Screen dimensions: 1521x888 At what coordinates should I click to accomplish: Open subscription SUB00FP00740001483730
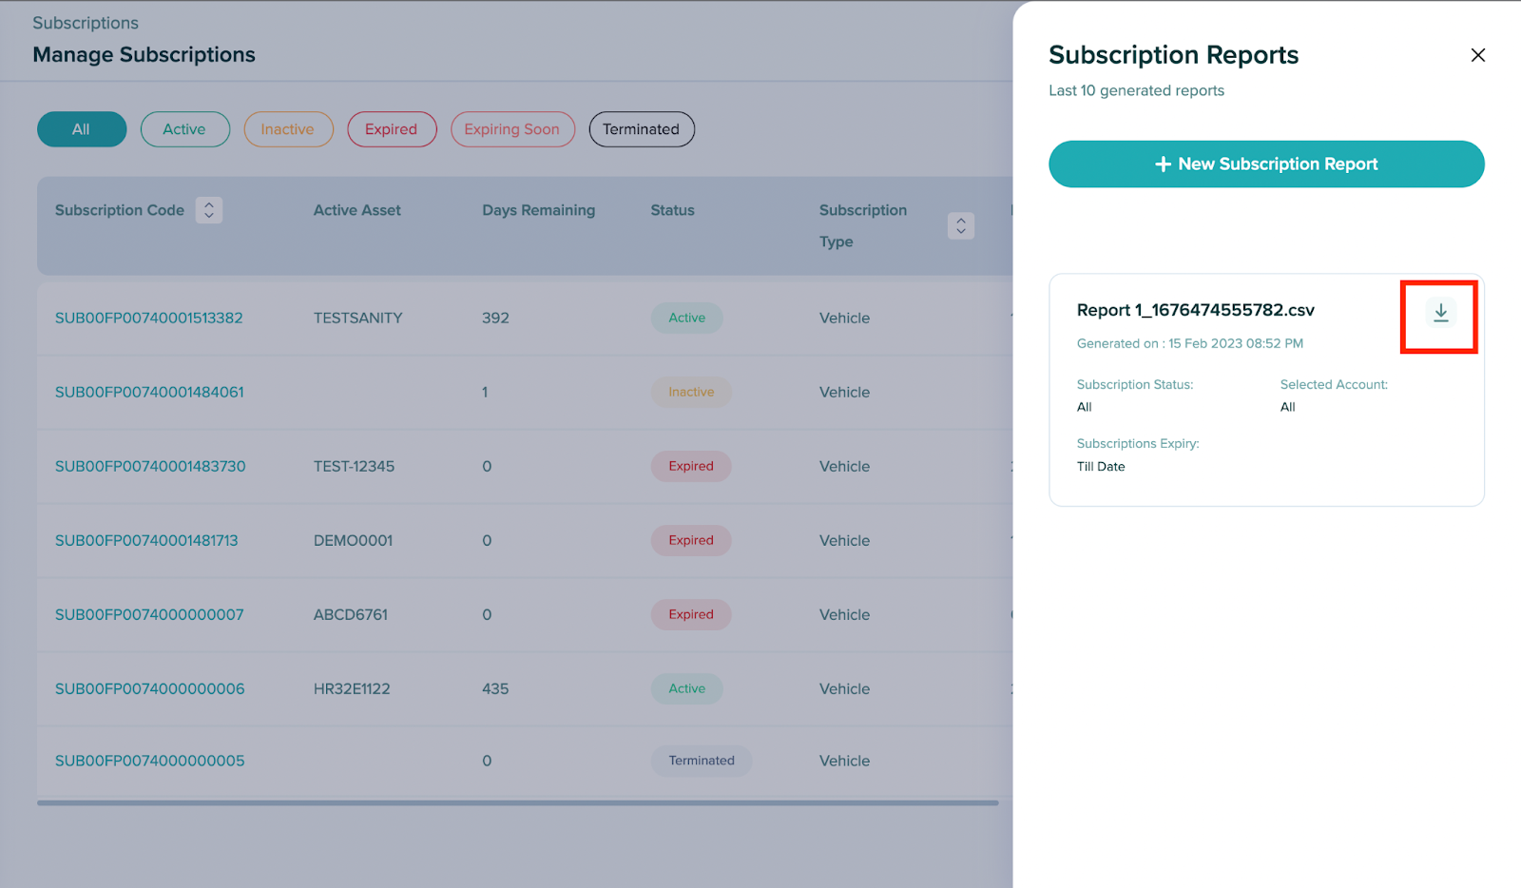coord(150,467)
